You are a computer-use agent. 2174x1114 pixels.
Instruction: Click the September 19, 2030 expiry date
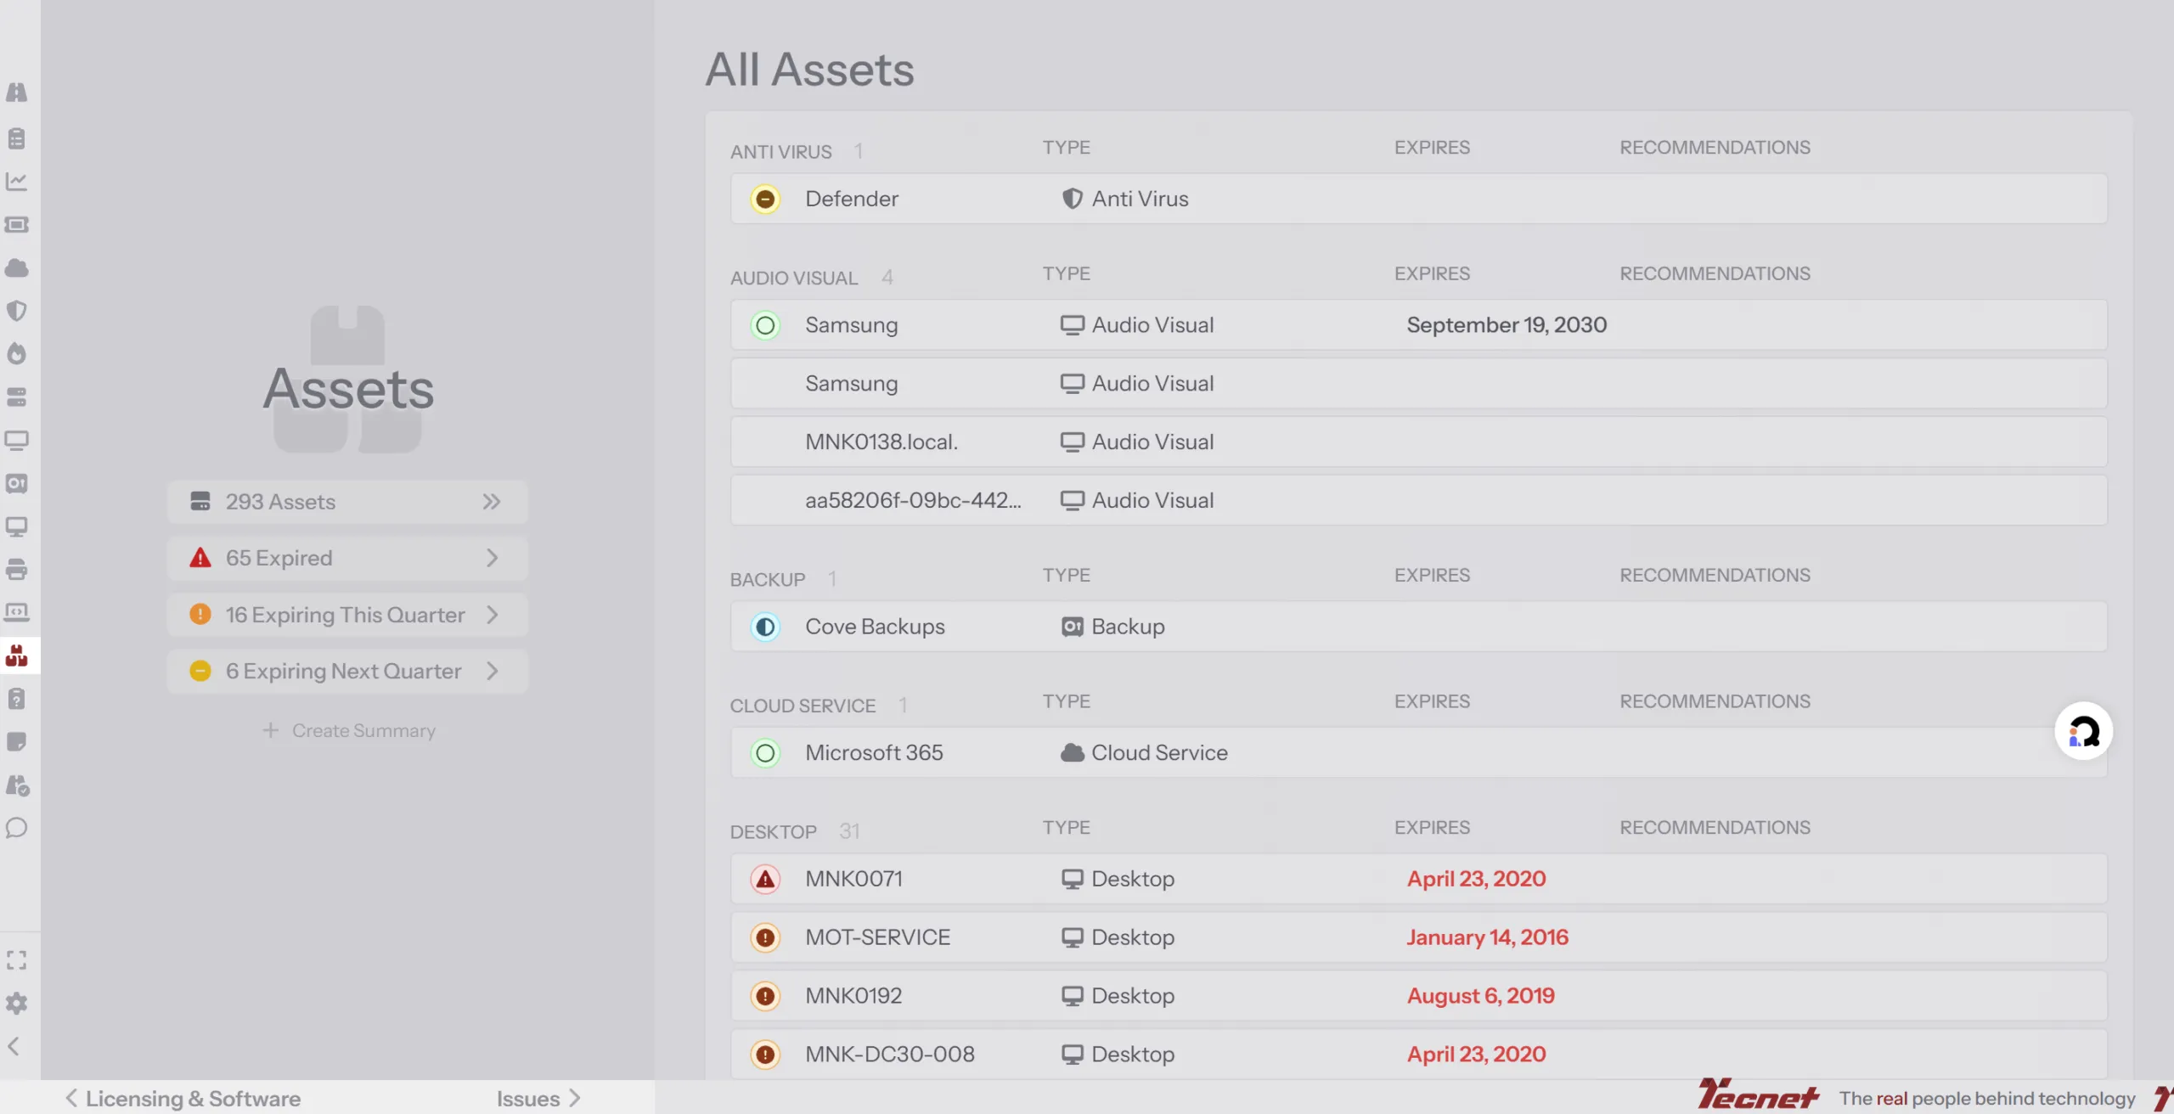(1507, 325)
